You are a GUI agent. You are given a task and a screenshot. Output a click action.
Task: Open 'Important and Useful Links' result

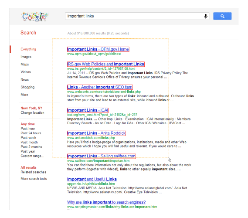pos(92,179)
